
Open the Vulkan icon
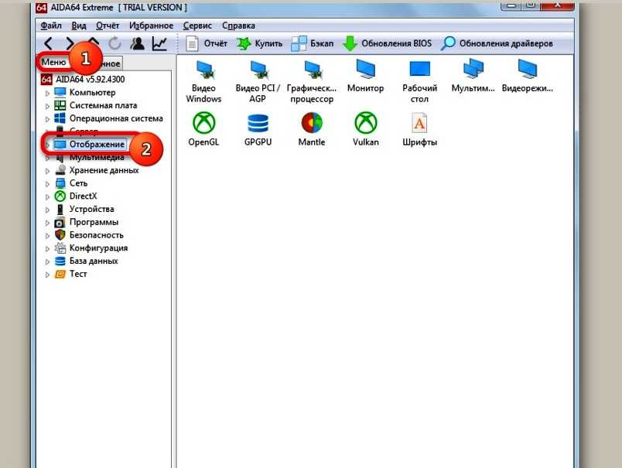coord(365,129)
